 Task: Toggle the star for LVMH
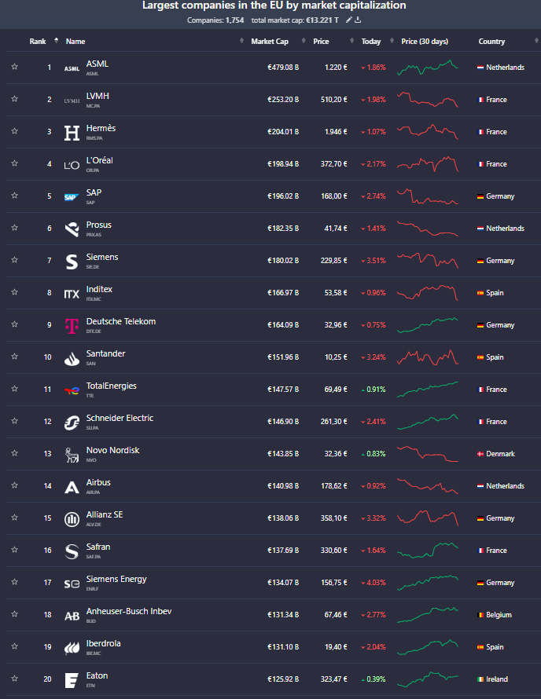pyautogui.click(x=14, y=98)
